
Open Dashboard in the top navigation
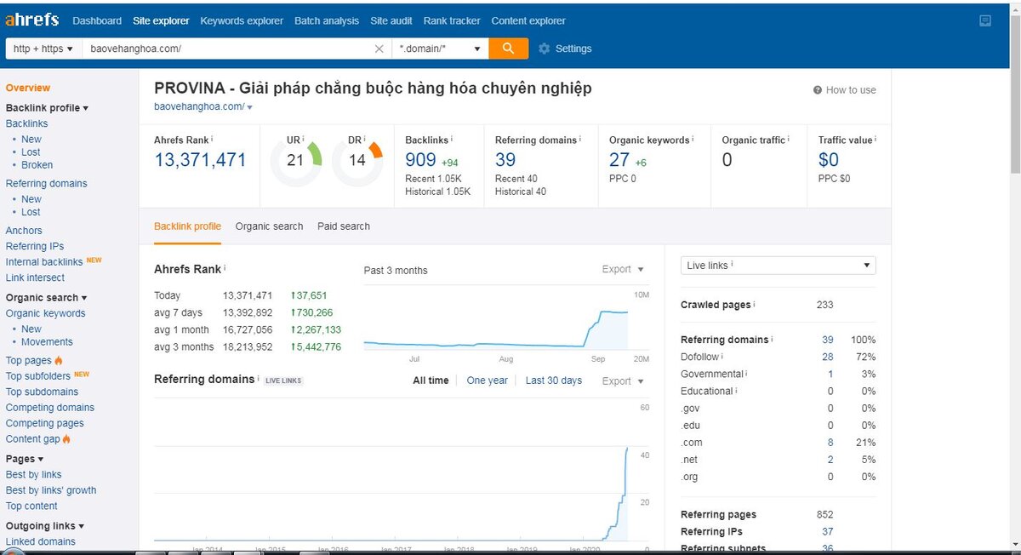[x=98, y=20]
